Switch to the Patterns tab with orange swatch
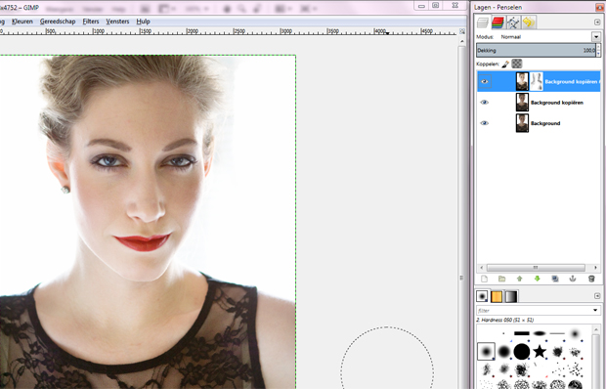The height and width of the screenshot is (389, 606). click(497, 296)
